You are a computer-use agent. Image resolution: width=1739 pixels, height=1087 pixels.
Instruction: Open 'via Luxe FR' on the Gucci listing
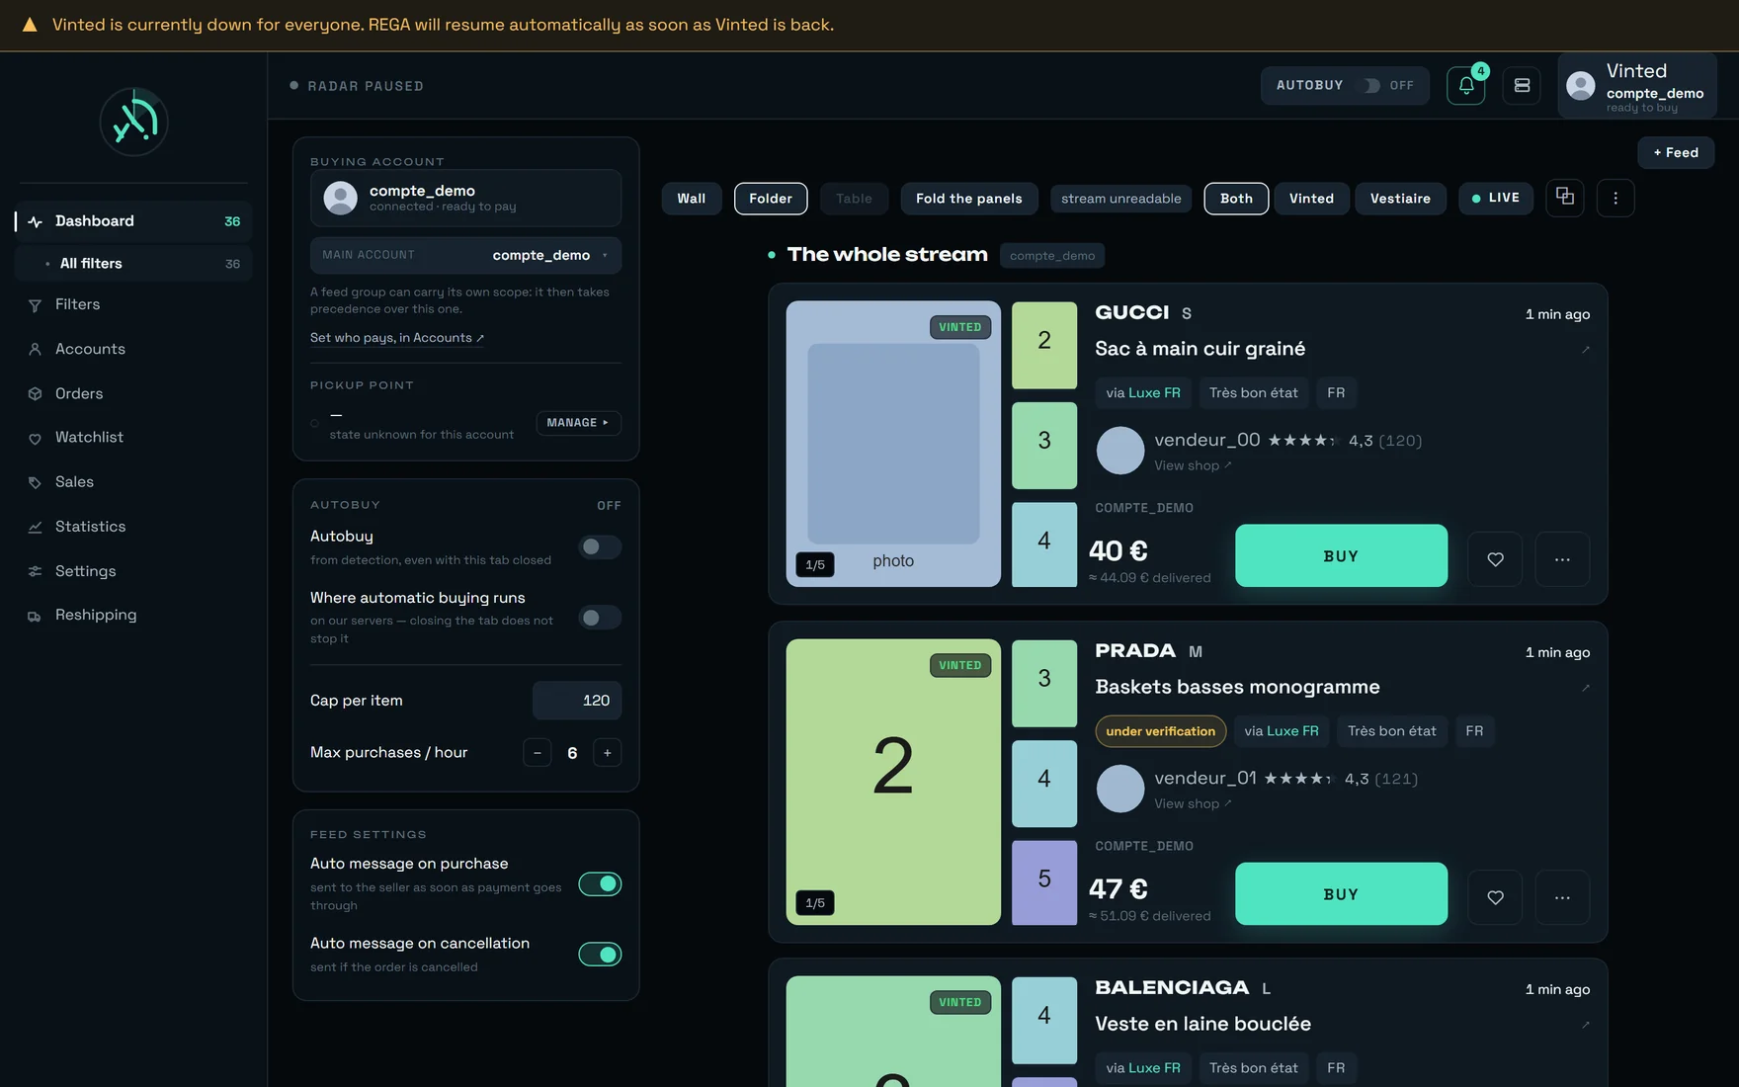click(1143, 393)
